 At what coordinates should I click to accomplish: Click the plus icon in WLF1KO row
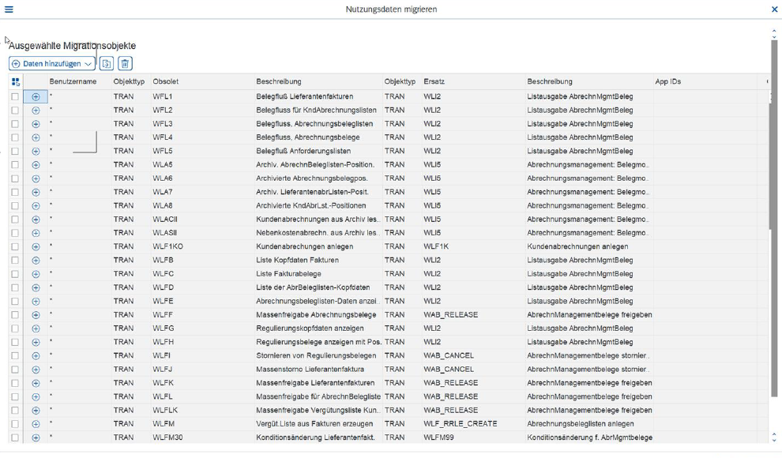click(36, 246)
